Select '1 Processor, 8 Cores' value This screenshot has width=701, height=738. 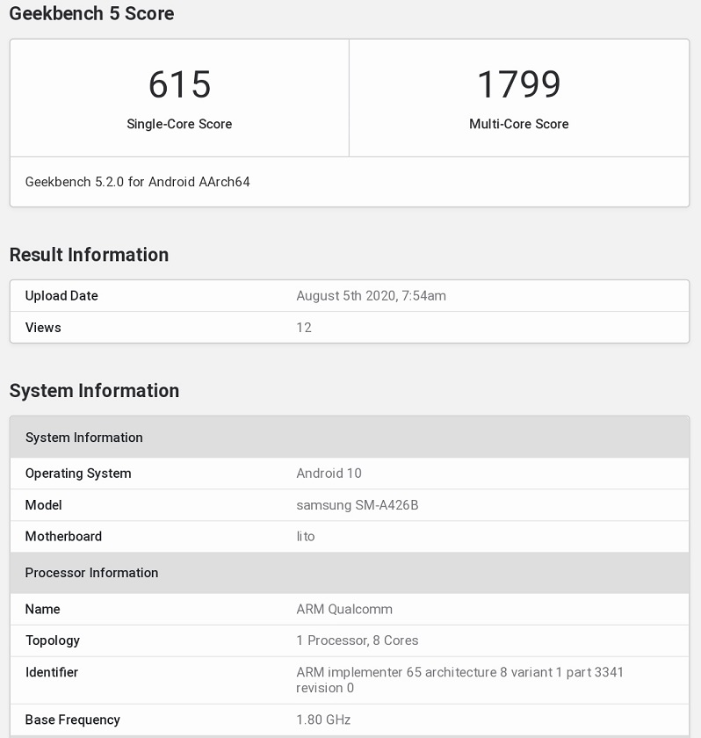click(x=357, y=640)
